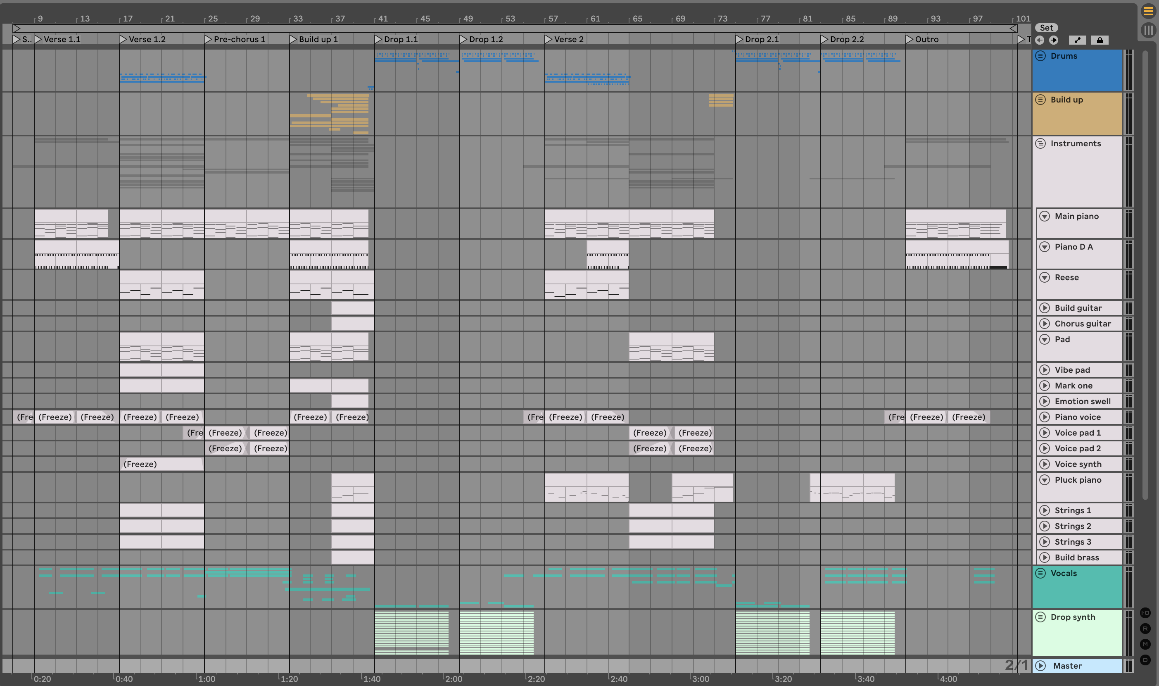The height and width of the screenshot is (686, 1159).
Task: Click the Drums group fold icon
Action: click(1040, 56)
